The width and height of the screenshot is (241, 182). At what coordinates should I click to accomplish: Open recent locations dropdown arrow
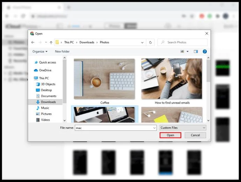pyautogui.click(x=46, y=42)
